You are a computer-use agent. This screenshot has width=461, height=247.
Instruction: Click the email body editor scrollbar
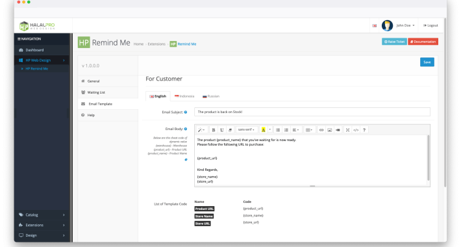[429, 158]
